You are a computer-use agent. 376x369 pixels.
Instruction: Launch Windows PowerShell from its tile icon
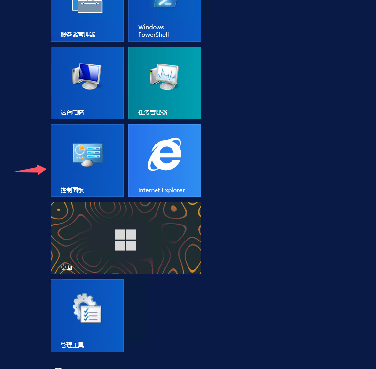click(165, 4)
